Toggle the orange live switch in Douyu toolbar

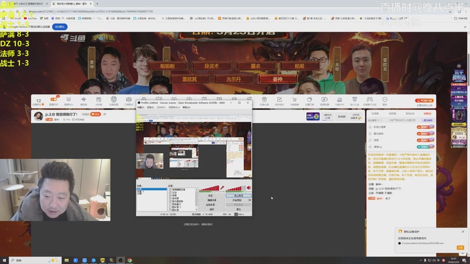[53, 99]
